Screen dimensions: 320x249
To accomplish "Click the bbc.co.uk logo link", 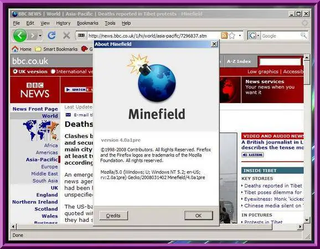I will (30, 61).
